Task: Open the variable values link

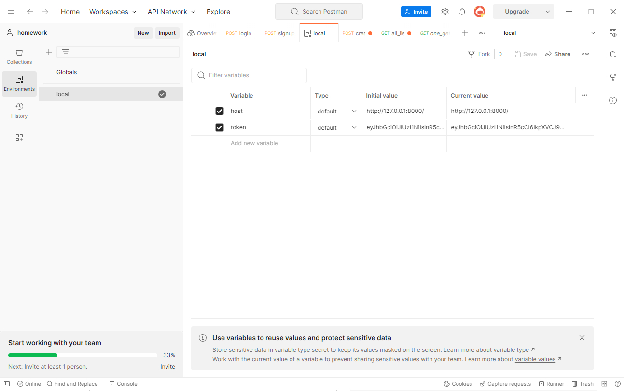Action: [535, 359]
